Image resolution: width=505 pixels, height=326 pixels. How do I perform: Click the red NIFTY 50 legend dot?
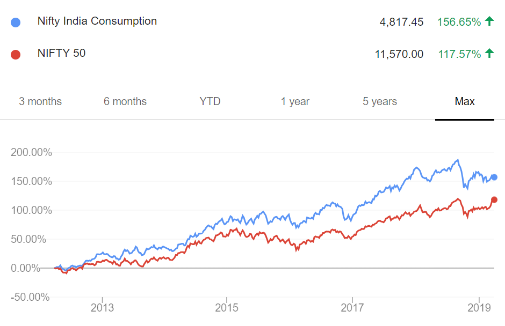pos(16,54)
